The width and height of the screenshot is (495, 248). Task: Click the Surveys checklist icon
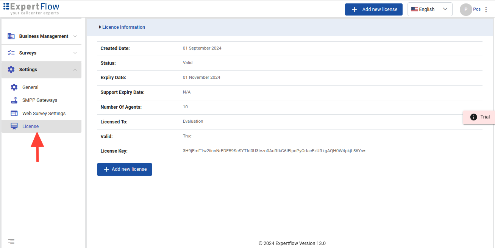click(11, 53)
